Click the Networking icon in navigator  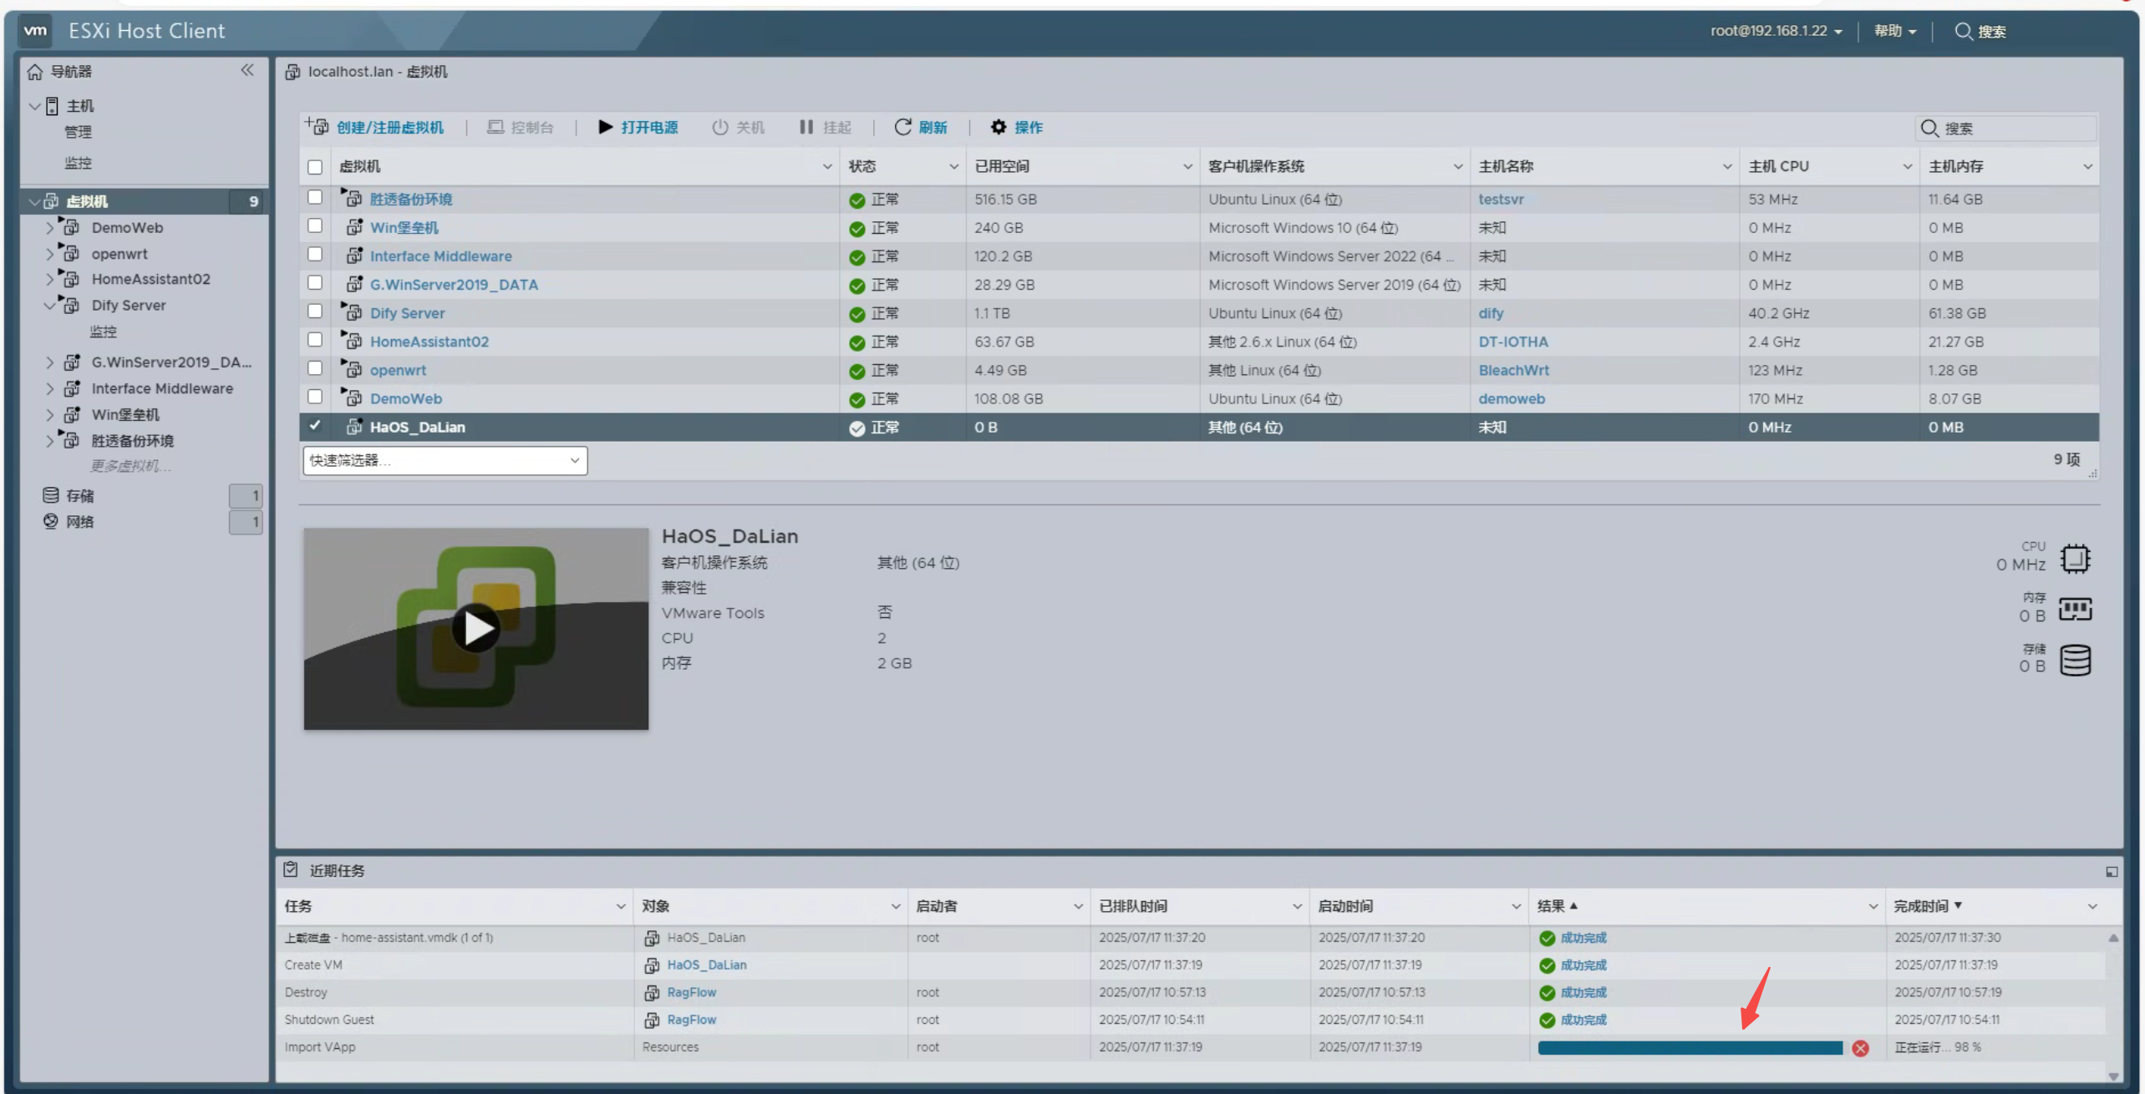coord(51,521)
